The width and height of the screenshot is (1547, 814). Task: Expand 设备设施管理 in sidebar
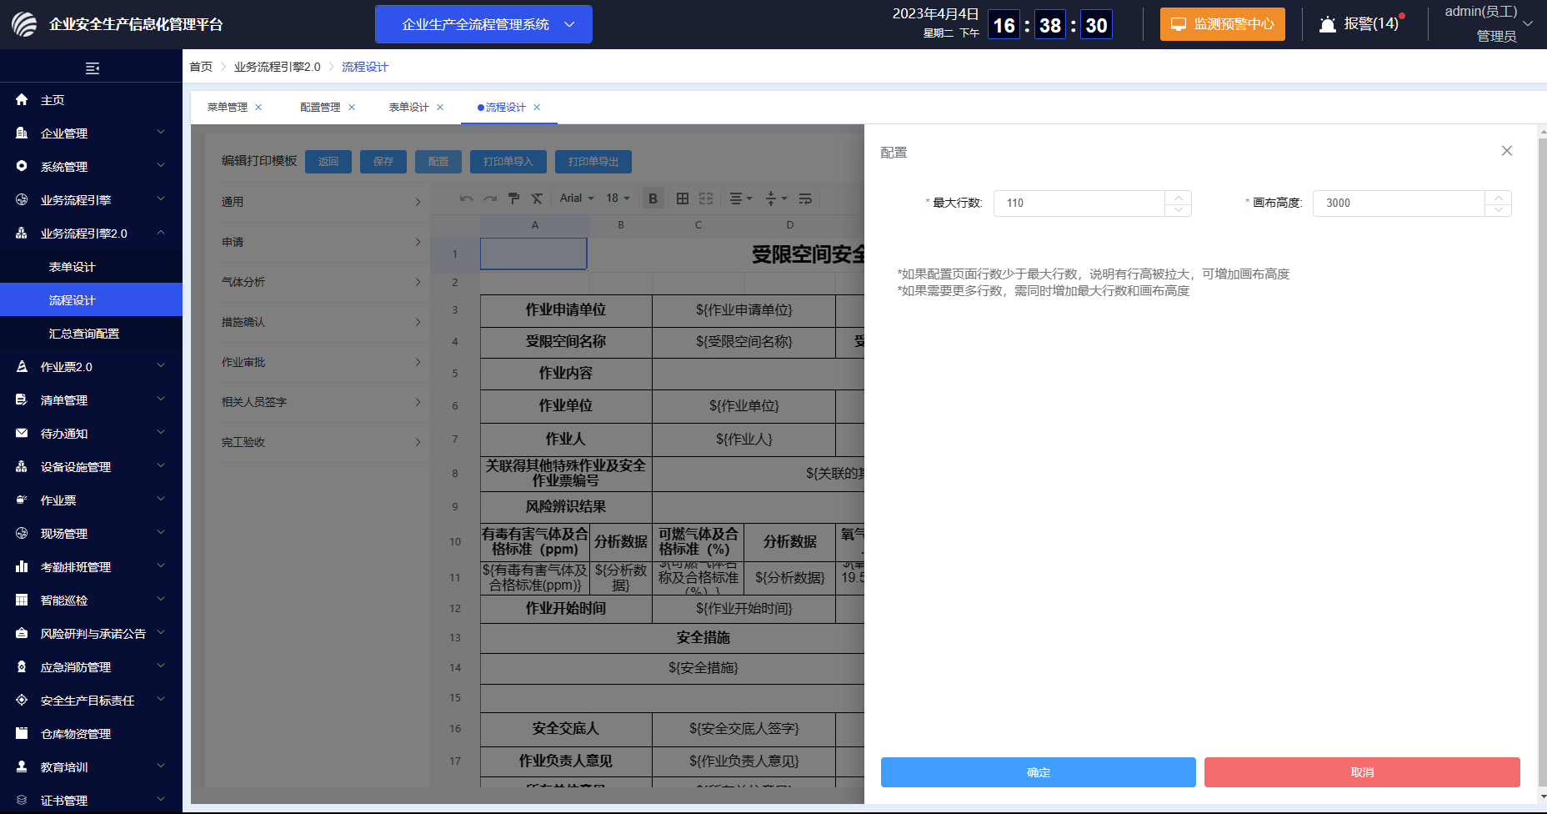91,466
